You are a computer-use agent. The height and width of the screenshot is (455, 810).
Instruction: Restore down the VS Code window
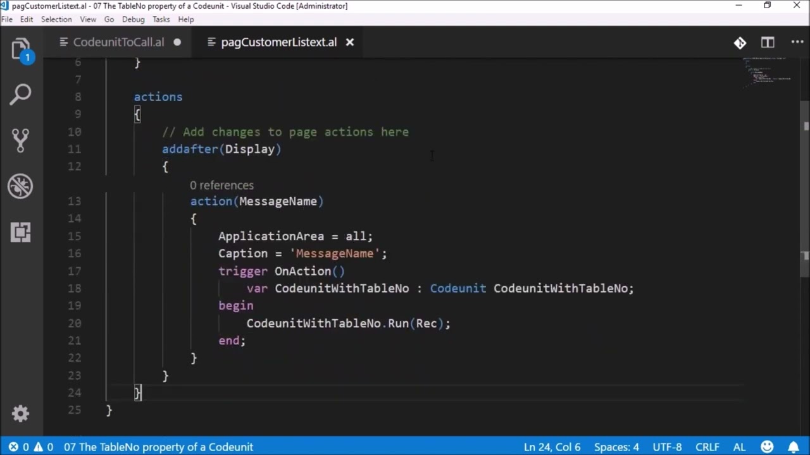pyautogui.click(x=768, y=6)
